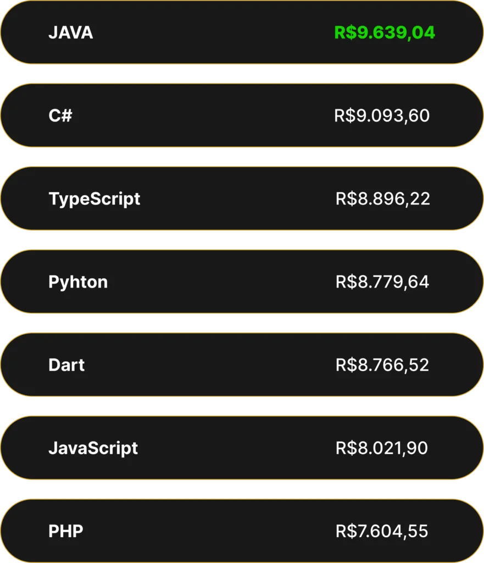This screenshot has height=563, width=484.
Task: Select the JavaScript salary row
Action: coord(242,448)
